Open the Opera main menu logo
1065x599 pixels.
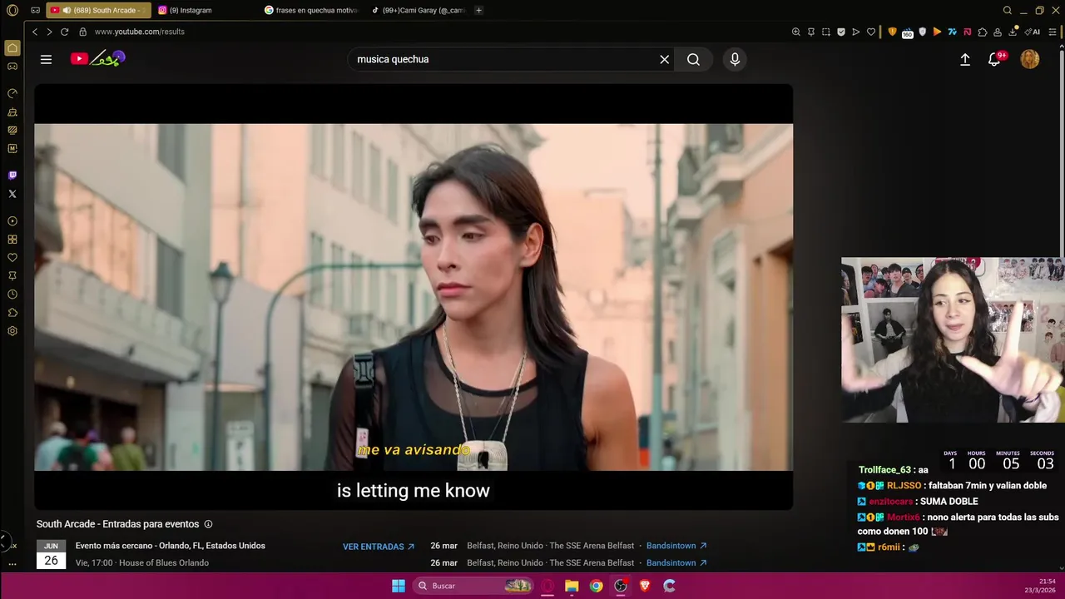coord(12,10)
